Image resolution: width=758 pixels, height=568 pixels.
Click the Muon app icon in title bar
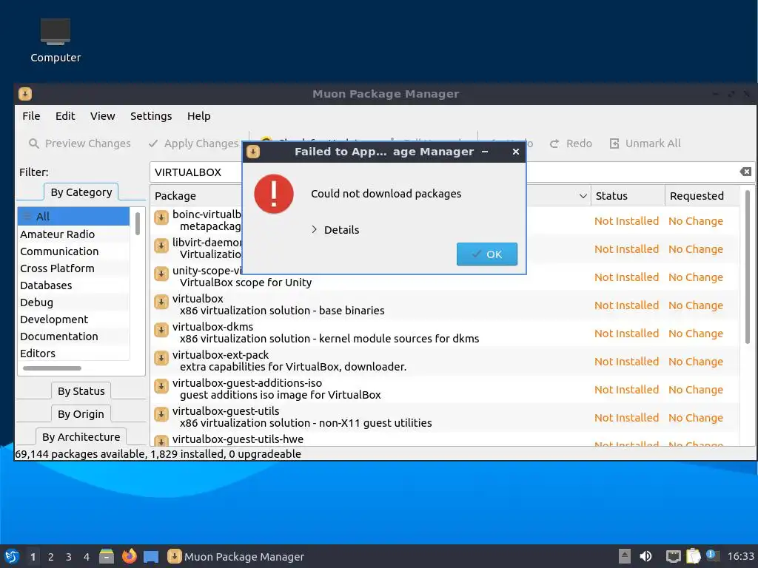[x=25, y=94]
